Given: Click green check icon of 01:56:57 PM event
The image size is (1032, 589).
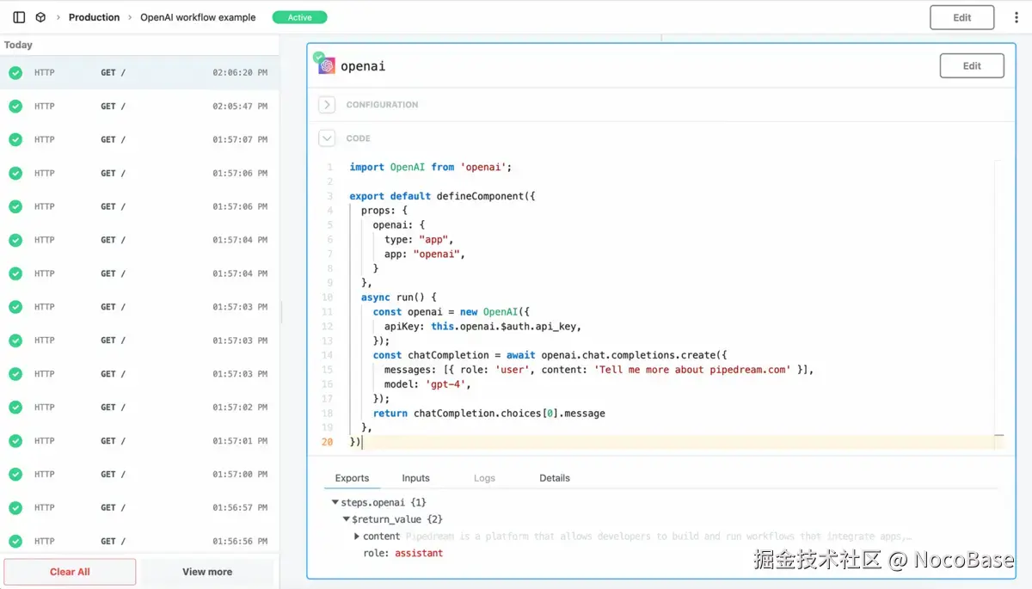Looking at the screenshot, I should pyautogui.click(x=15, y=508).
